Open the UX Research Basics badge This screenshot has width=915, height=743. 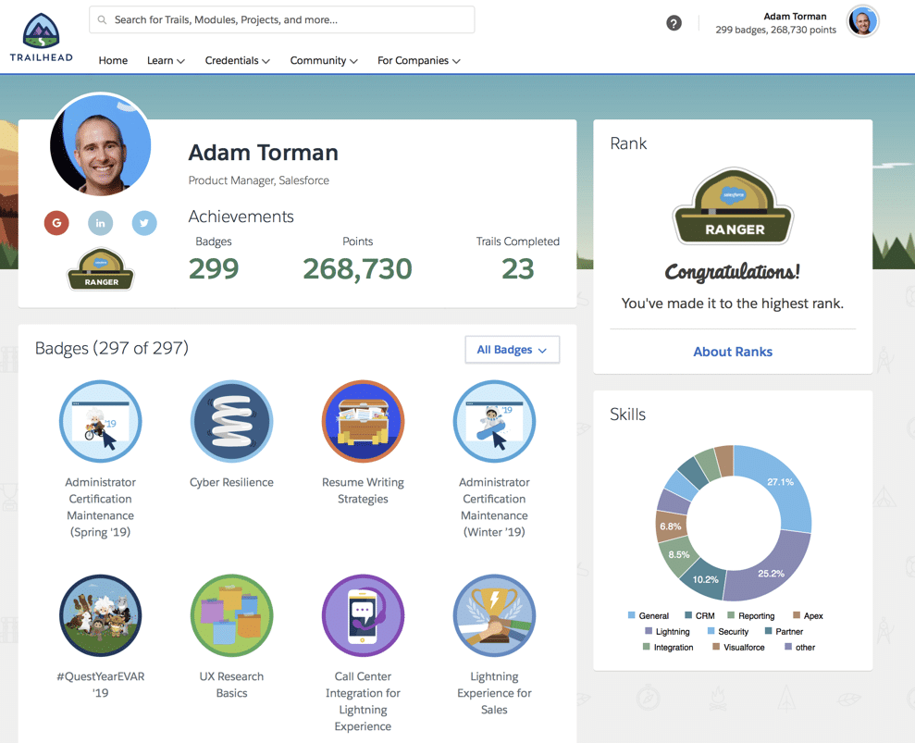click(231, 615)
